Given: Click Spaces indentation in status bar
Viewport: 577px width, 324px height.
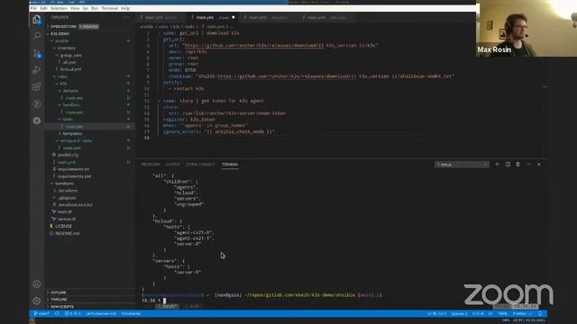Looking at the screenshot, I should 459,313.
